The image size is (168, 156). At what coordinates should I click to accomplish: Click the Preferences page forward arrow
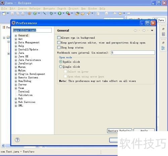tap(144, 30)
